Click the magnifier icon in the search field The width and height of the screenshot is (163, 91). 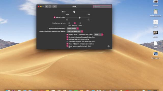coord(94,7)
